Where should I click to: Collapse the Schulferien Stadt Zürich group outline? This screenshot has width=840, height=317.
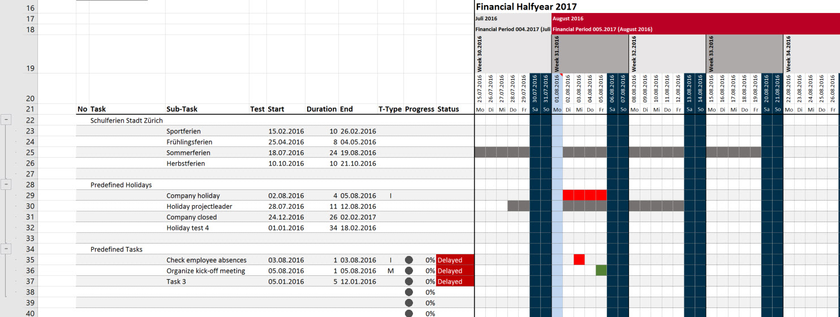click(x=7, y=120)
